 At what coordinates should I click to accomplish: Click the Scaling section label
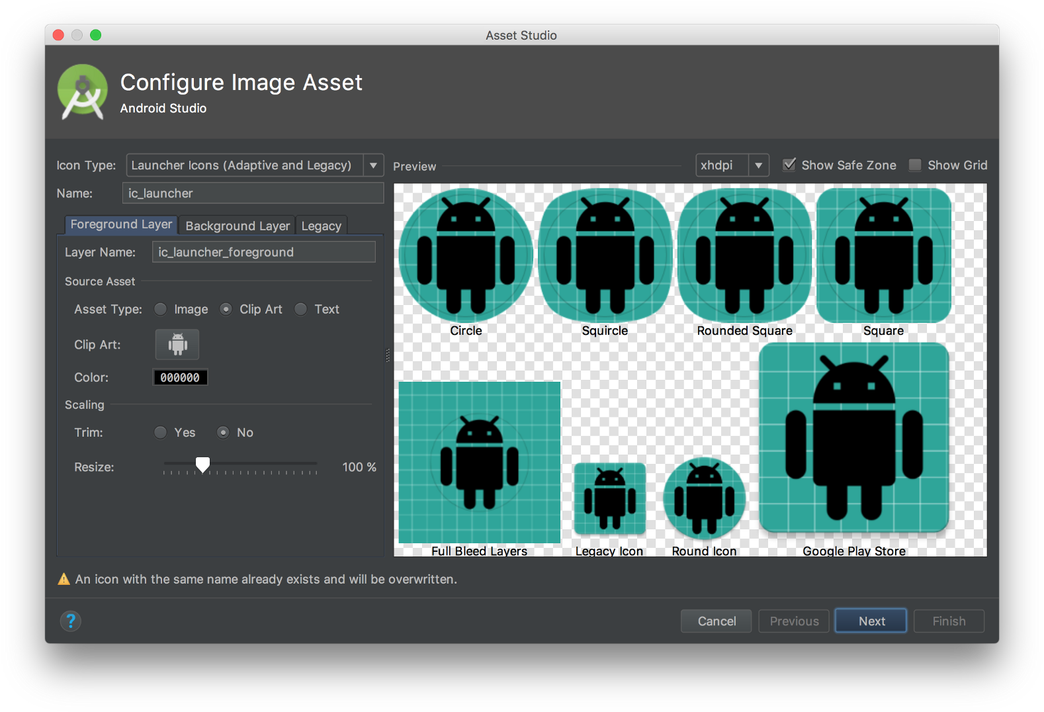tap(85, 404)
